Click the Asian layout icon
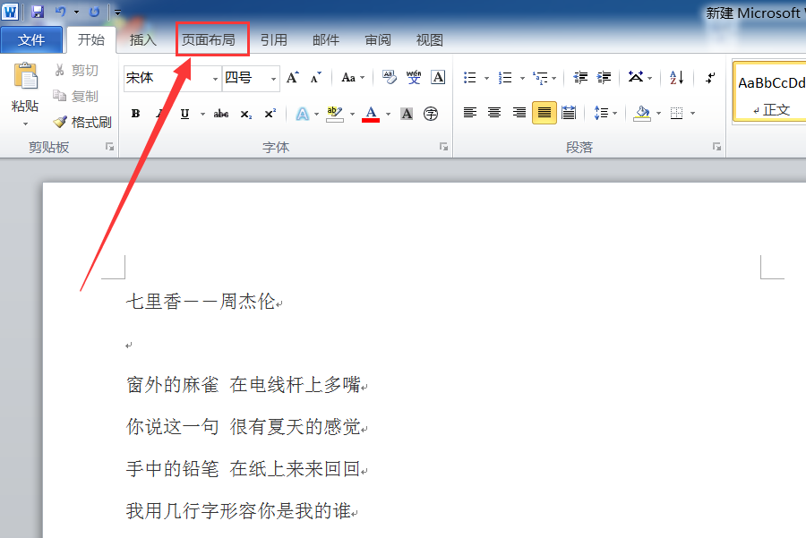This screenshot has height=538, width=806. point(637,78)
